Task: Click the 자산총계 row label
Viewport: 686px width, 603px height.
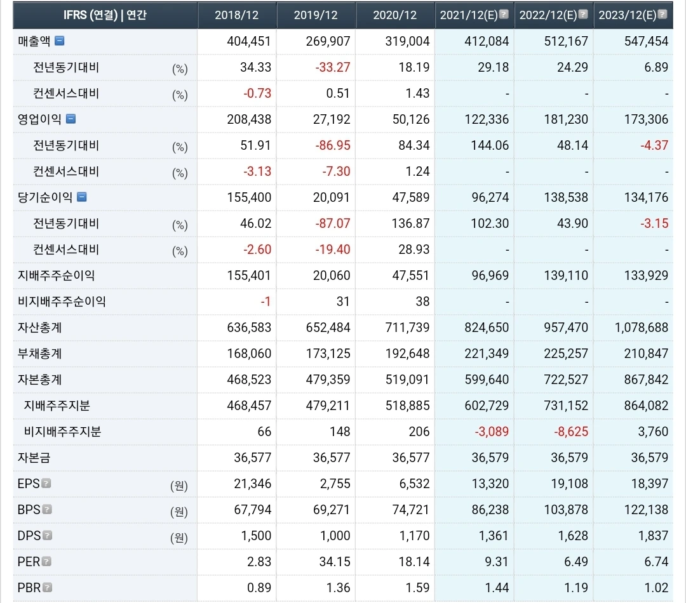Action: pos(39,328)
